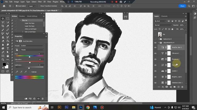
Task: Hide the Hue/Saturation 1 layer
Action: 155,47
